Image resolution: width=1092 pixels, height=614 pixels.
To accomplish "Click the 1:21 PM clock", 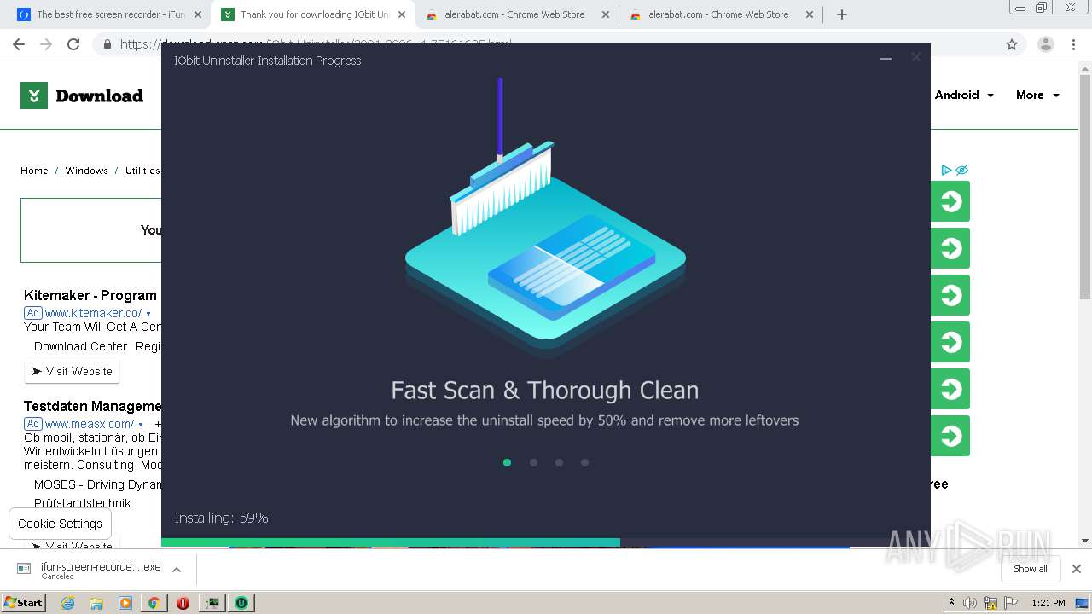I will (x=1048, y=603).
